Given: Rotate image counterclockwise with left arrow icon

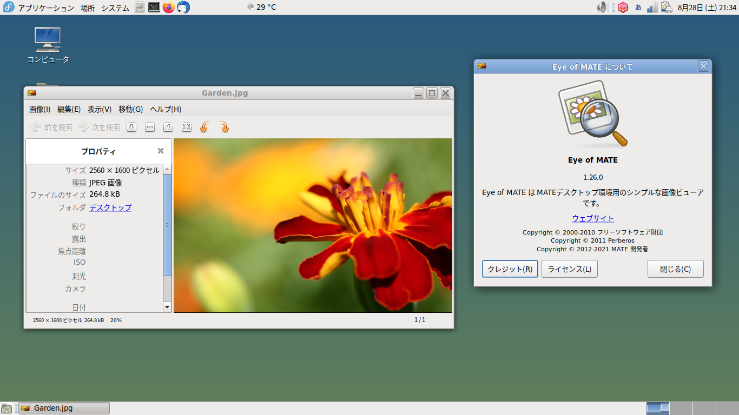Looking at the screenshot, I should (205, 127).
